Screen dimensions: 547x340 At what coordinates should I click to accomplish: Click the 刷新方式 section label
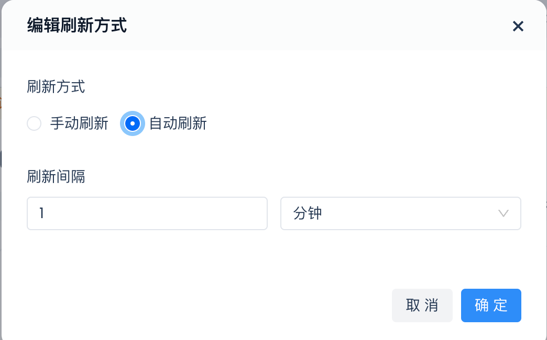click(x=56, y=86)
